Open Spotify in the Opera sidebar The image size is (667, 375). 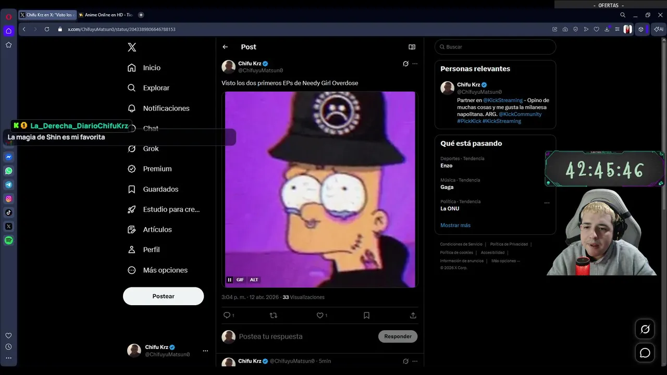pyautogui.click(x=8, y=240)
